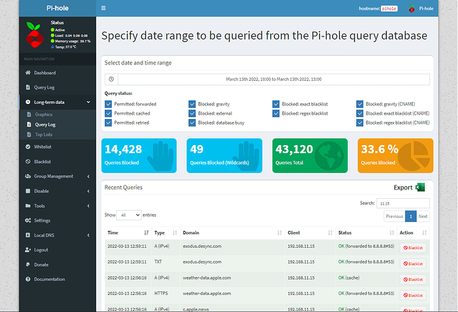Screen dimensions: 458x312
Task: Select Whitelist in the sidebar
Action: (42, 146)
